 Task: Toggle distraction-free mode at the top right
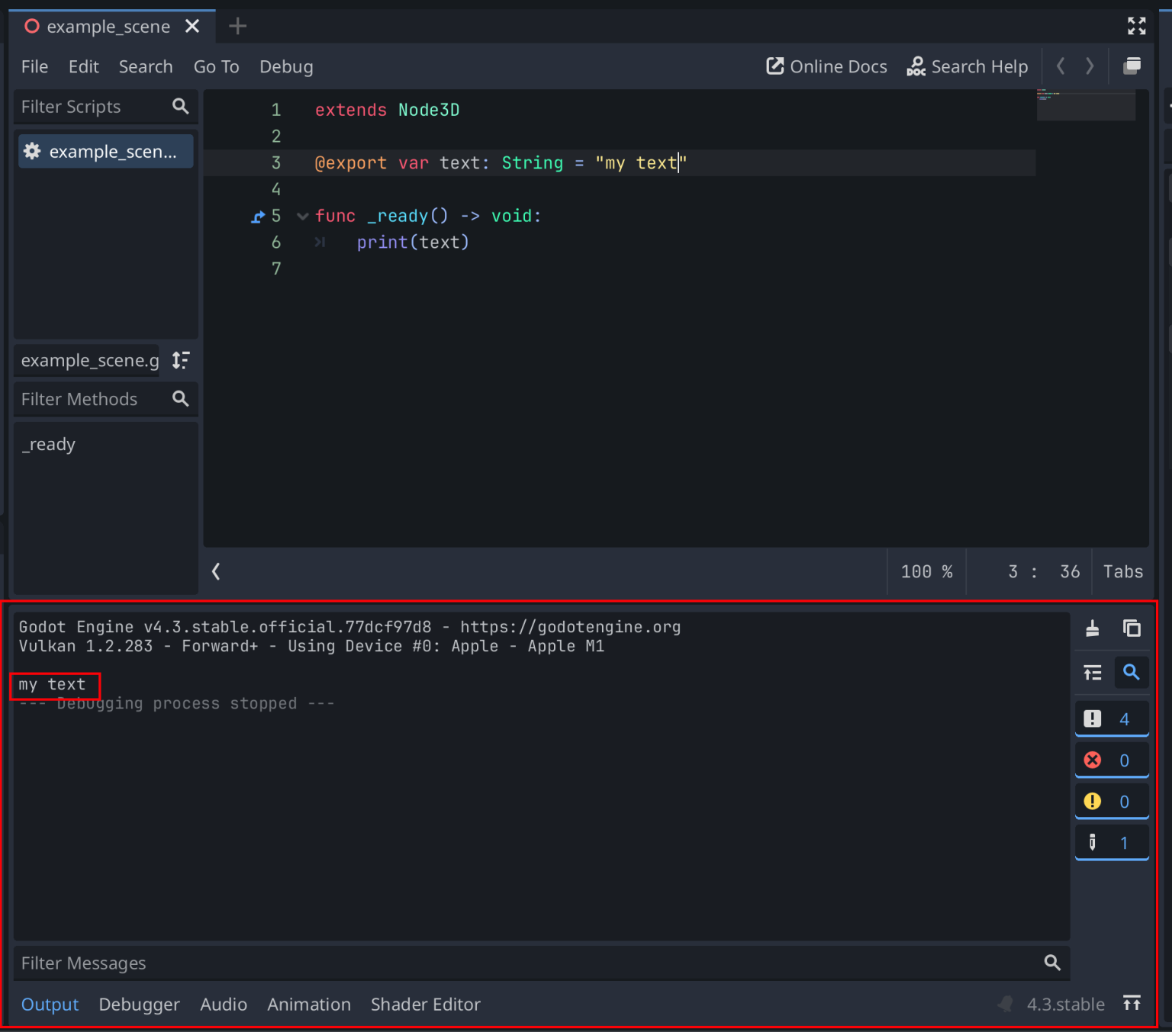click(x=1136, y=25)
